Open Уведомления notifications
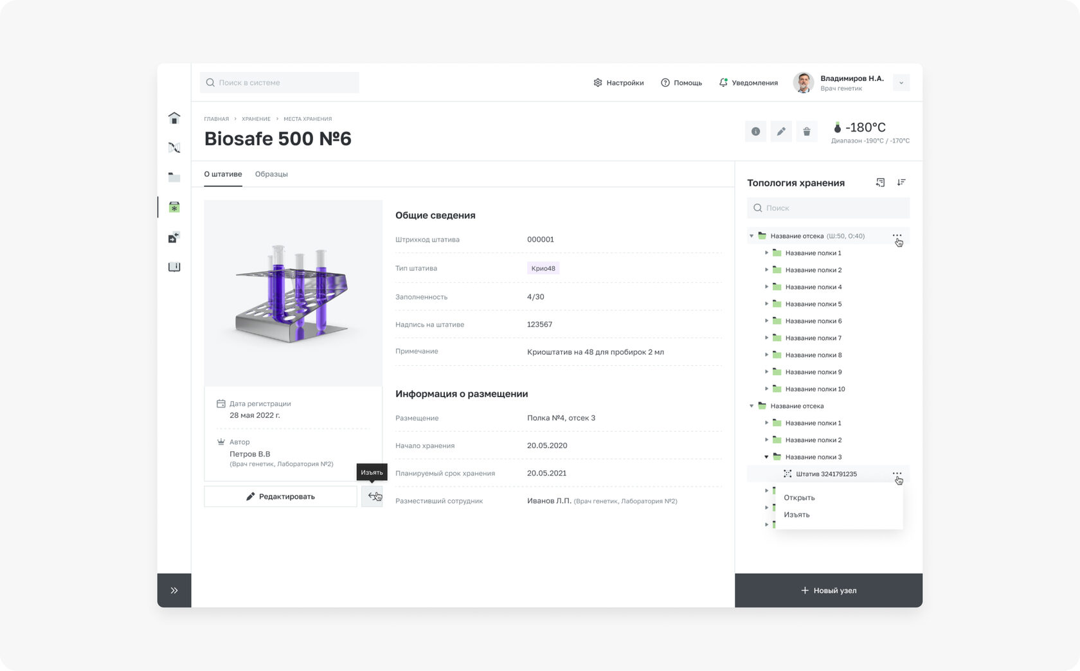 click(748, 83)
